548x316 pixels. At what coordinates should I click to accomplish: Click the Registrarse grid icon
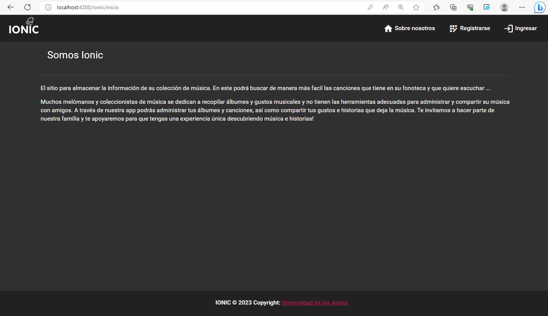pos(453,28)
